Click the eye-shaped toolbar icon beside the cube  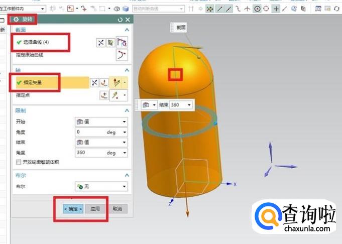click(117, 9)
